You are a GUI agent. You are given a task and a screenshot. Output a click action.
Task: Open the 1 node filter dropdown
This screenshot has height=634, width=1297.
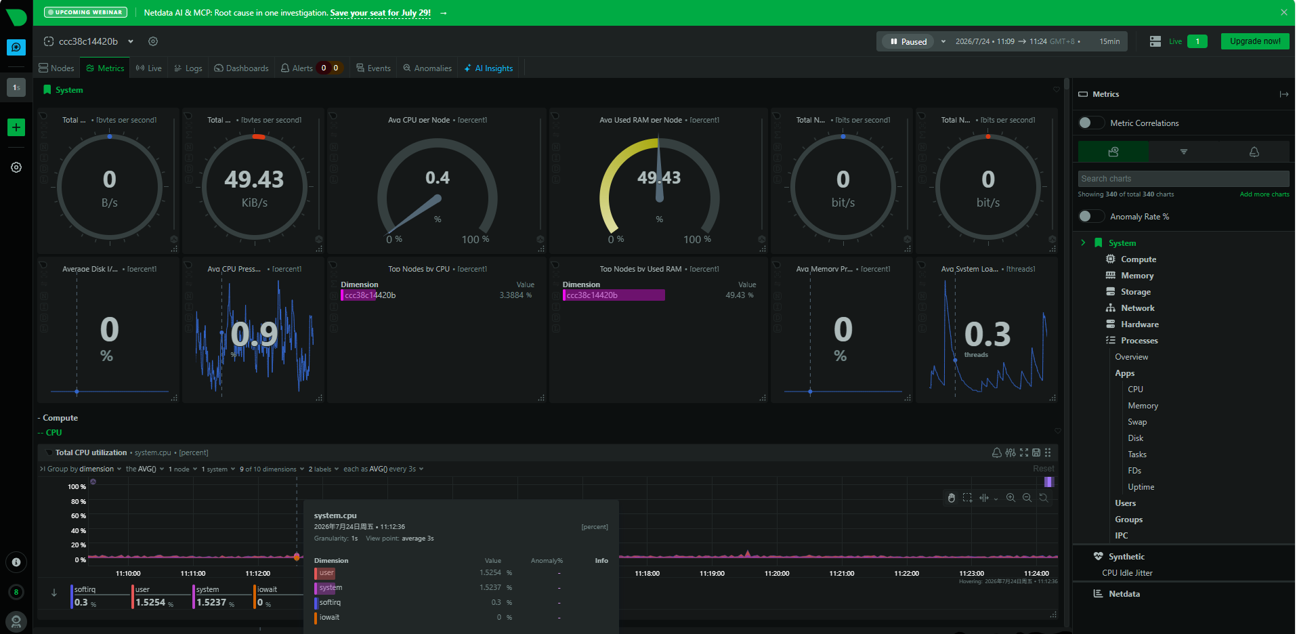[x=182, y=469]
